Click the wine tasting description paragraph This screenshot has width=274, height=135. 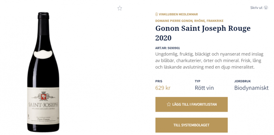pyautogui.click(x=209, y=60)
